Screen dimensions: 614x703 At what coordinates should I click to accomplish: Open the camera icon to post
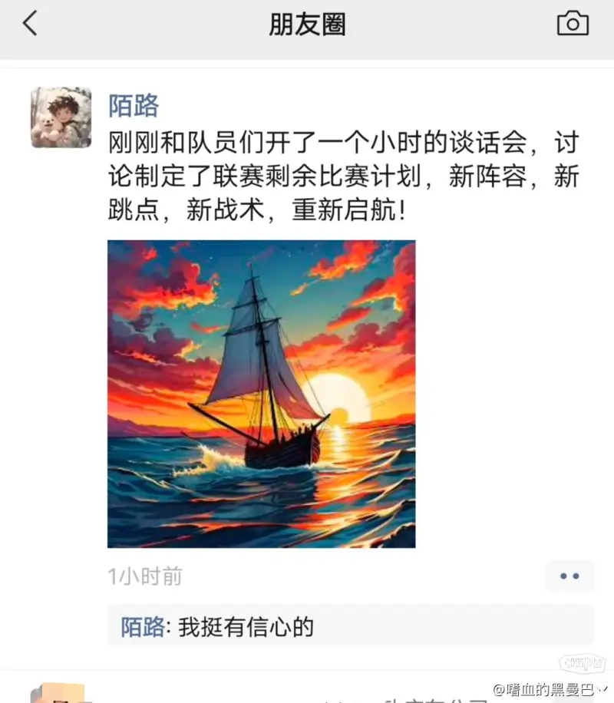coord(573,23)
